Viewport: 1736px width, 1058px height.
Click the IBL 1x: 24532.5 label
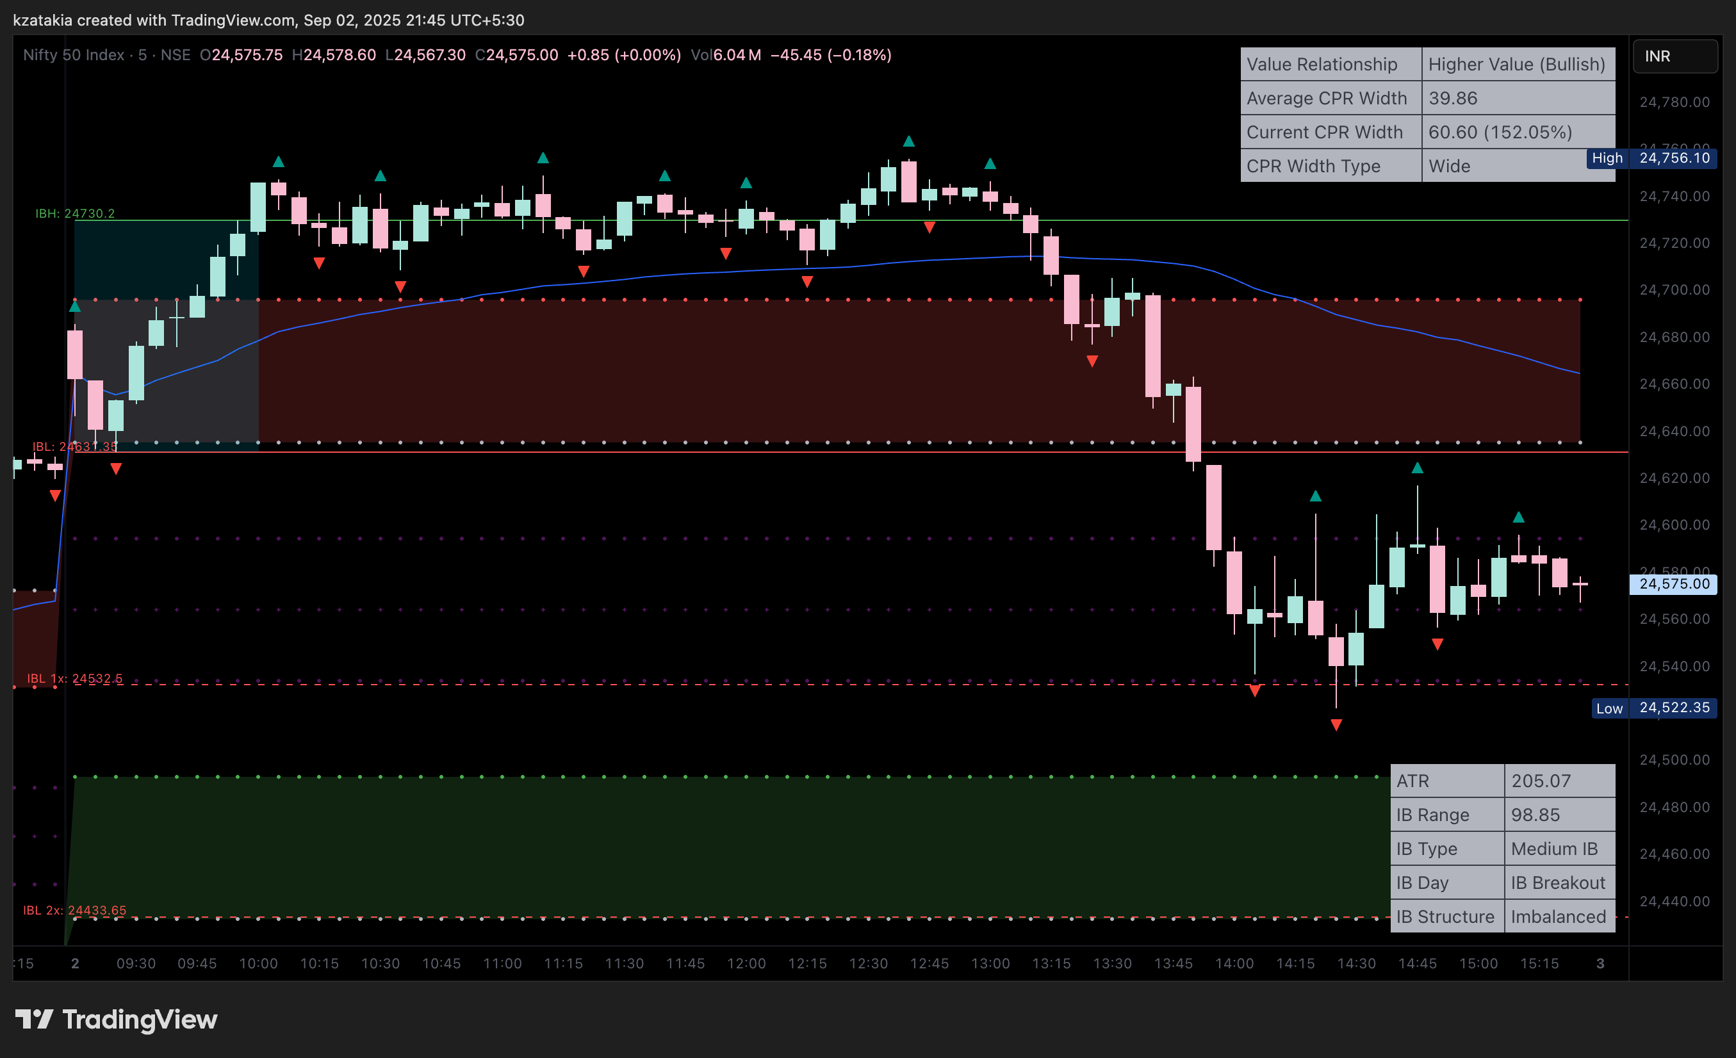point(75,678)
